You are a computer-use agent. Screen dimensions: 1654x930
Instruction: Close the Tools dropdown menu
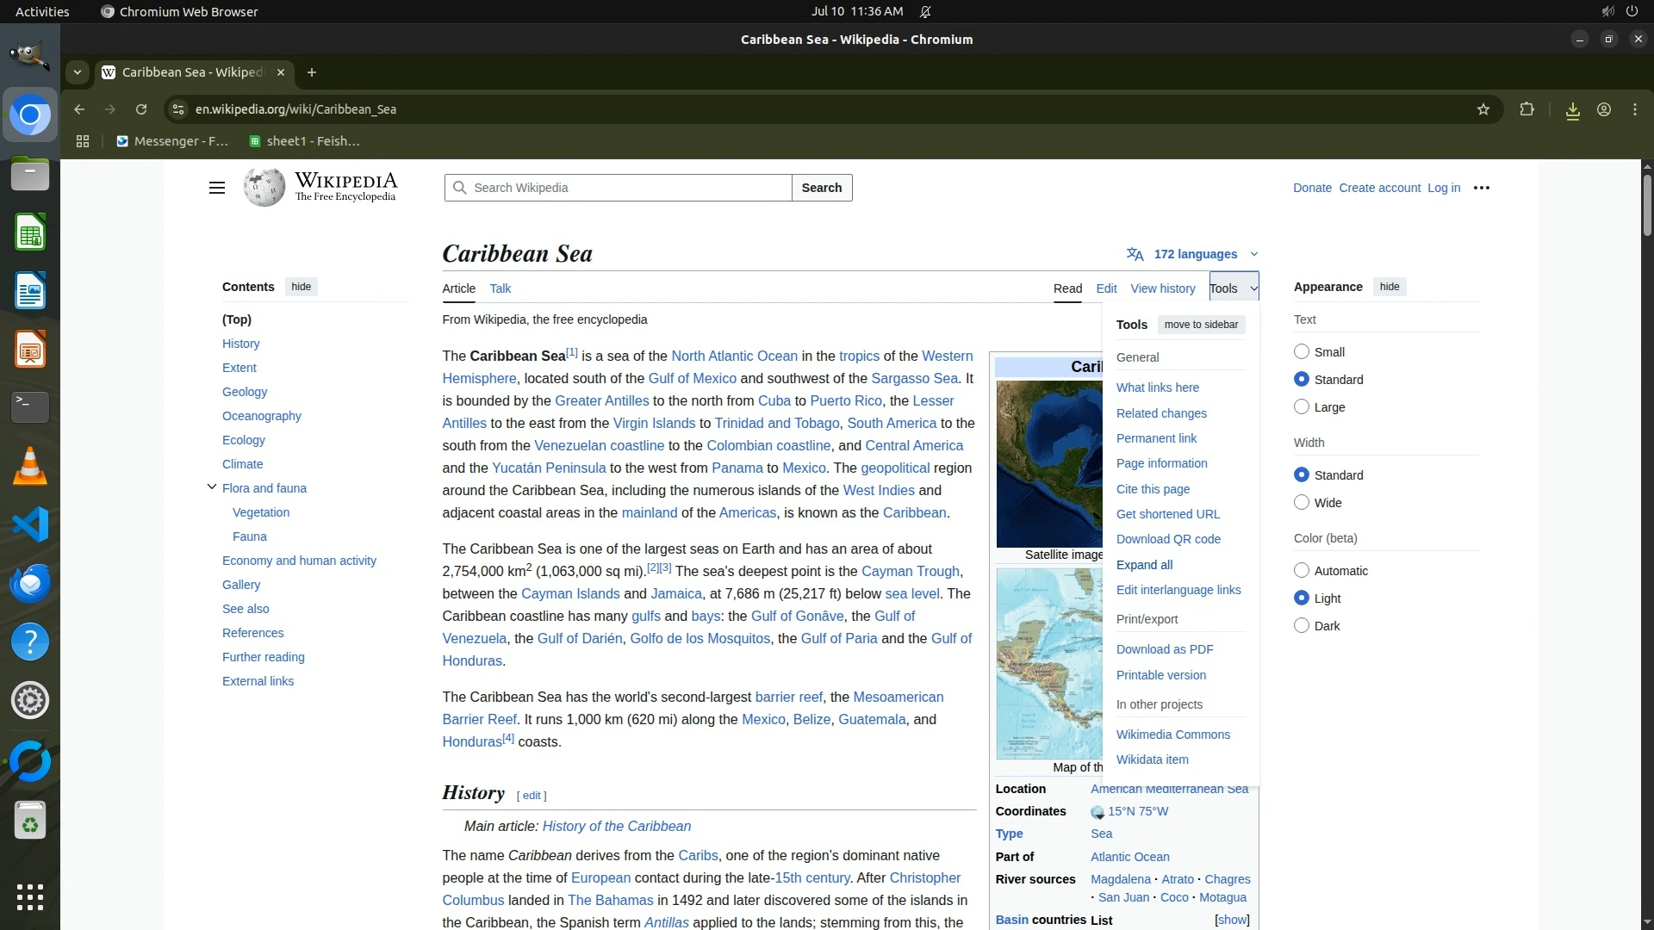(1233, 288)
